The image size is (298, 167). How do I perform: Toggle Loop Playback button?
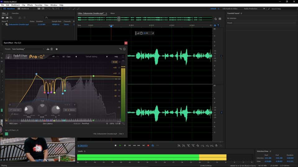tap(153, 145)
